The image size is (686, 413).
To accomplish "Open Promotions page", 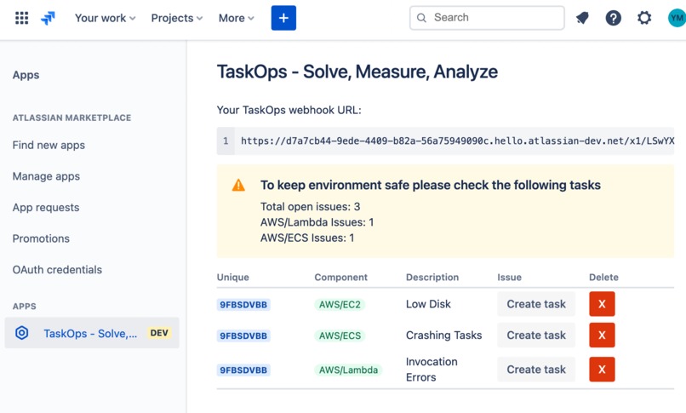I will (x=41, y=238).
